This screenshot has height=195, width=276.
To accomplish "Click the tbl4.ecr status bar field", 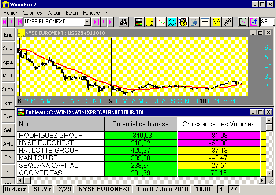I will (15, 189).
